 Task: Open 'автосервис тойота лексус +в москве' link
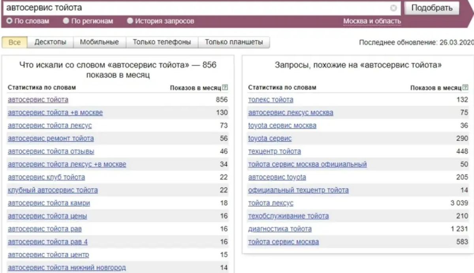coord(67,165)
